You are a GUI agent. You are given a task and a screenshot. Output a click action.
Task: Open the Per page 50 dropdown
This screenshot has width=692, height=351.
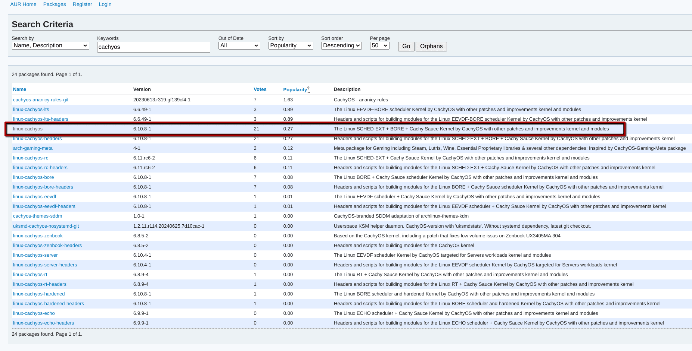pos(379,45)
